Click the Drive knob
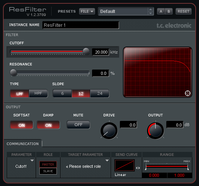199x186 pixels. tap(109, 131)
